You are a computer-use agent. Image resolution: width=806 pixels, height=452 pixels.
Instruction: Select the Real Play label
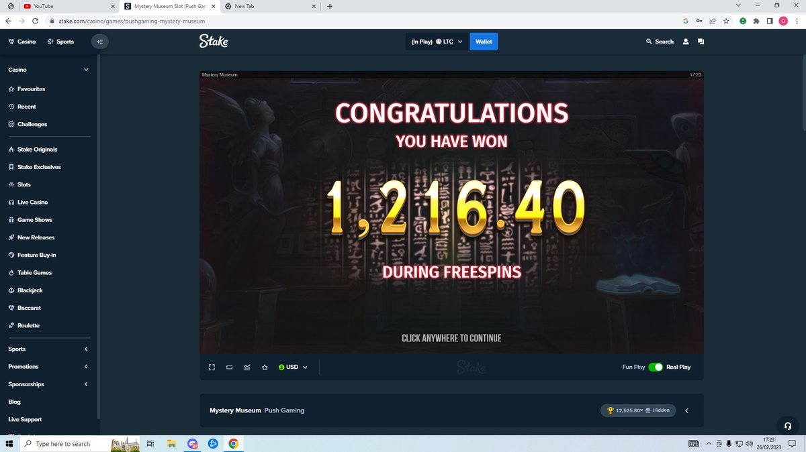pos(678,367)
